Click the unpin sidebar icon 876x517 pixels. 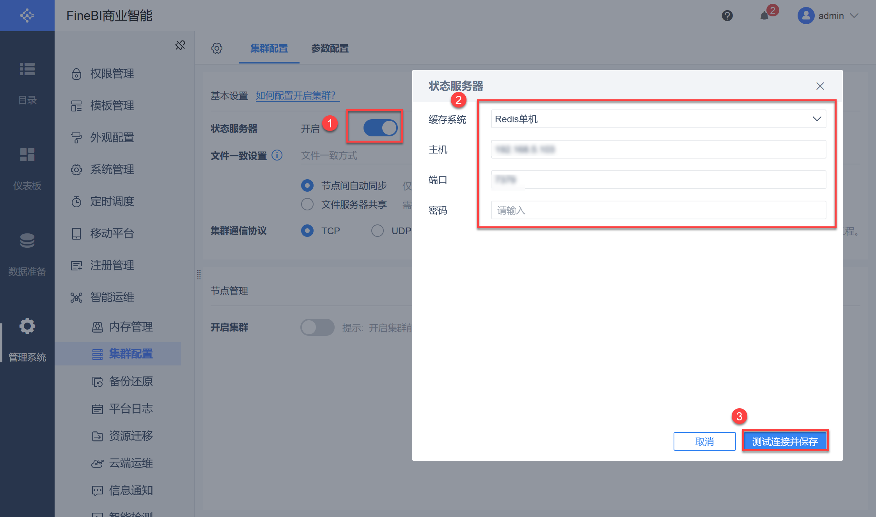point(180,45)
